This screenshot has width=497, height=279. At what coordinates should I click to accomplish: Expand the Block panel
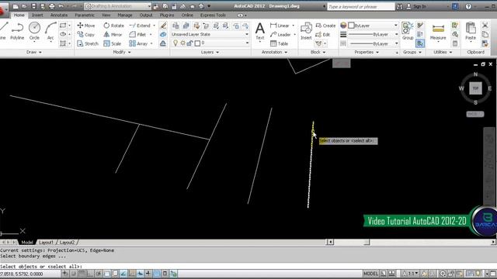click(318, 52)
